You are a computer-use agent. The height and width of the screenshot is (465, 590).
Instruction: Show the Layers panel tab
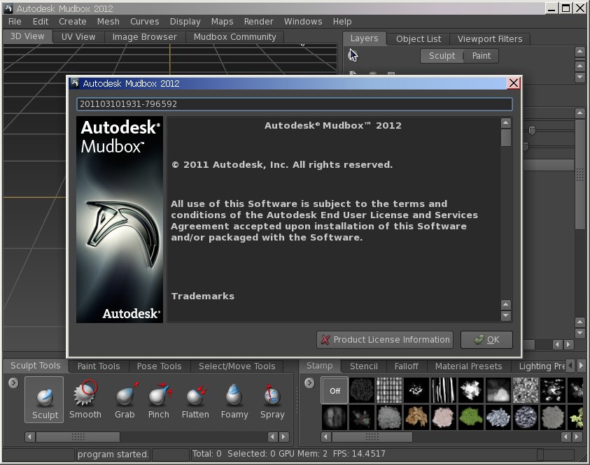[364, 38]
